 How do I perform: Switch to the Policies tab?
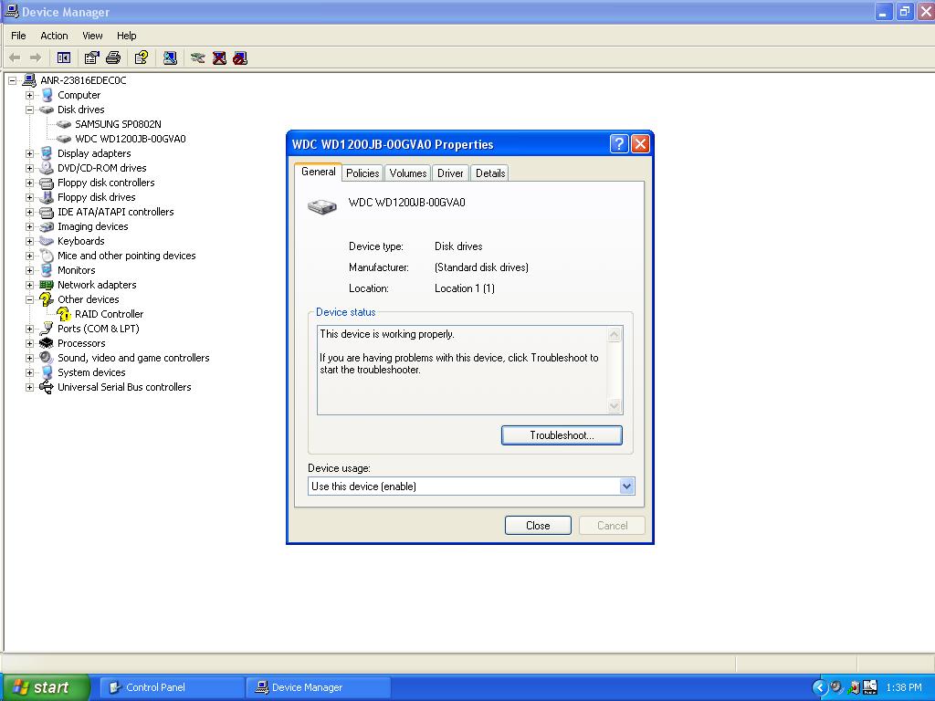pyautogui.click(x=362, y=173)
